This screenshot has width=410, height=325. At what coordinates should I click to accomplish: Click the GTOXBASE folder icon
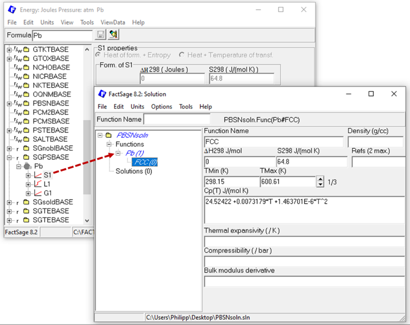[26, 58]
